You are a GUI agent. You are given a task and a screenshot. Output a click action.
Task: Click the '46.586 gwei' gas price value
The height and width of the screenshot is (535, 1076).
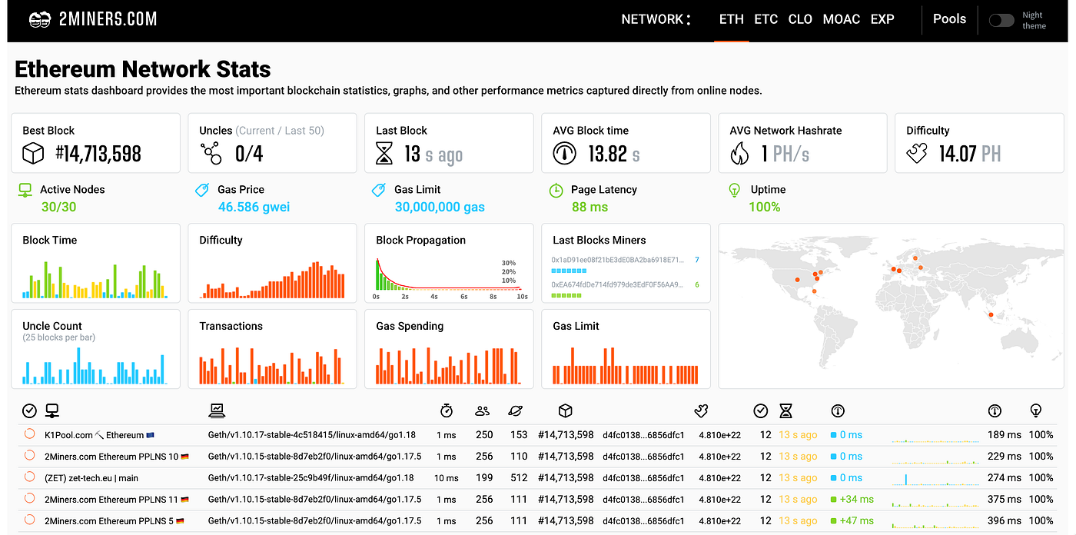click(254, 208)
